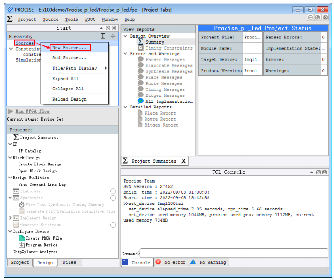Click the Implement Design terminal icon
334x280 pixels.
pyautogui.click(x=16, y=218)
